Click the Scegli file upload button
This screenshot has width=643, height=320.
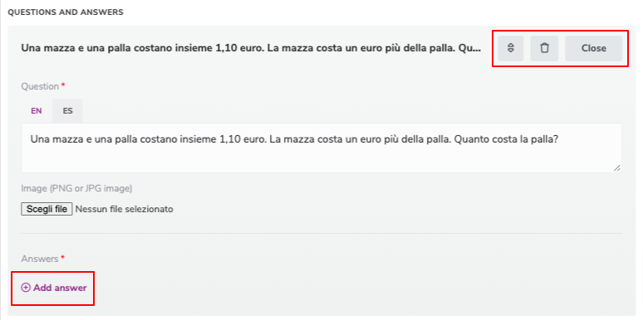tap(47, 209)
